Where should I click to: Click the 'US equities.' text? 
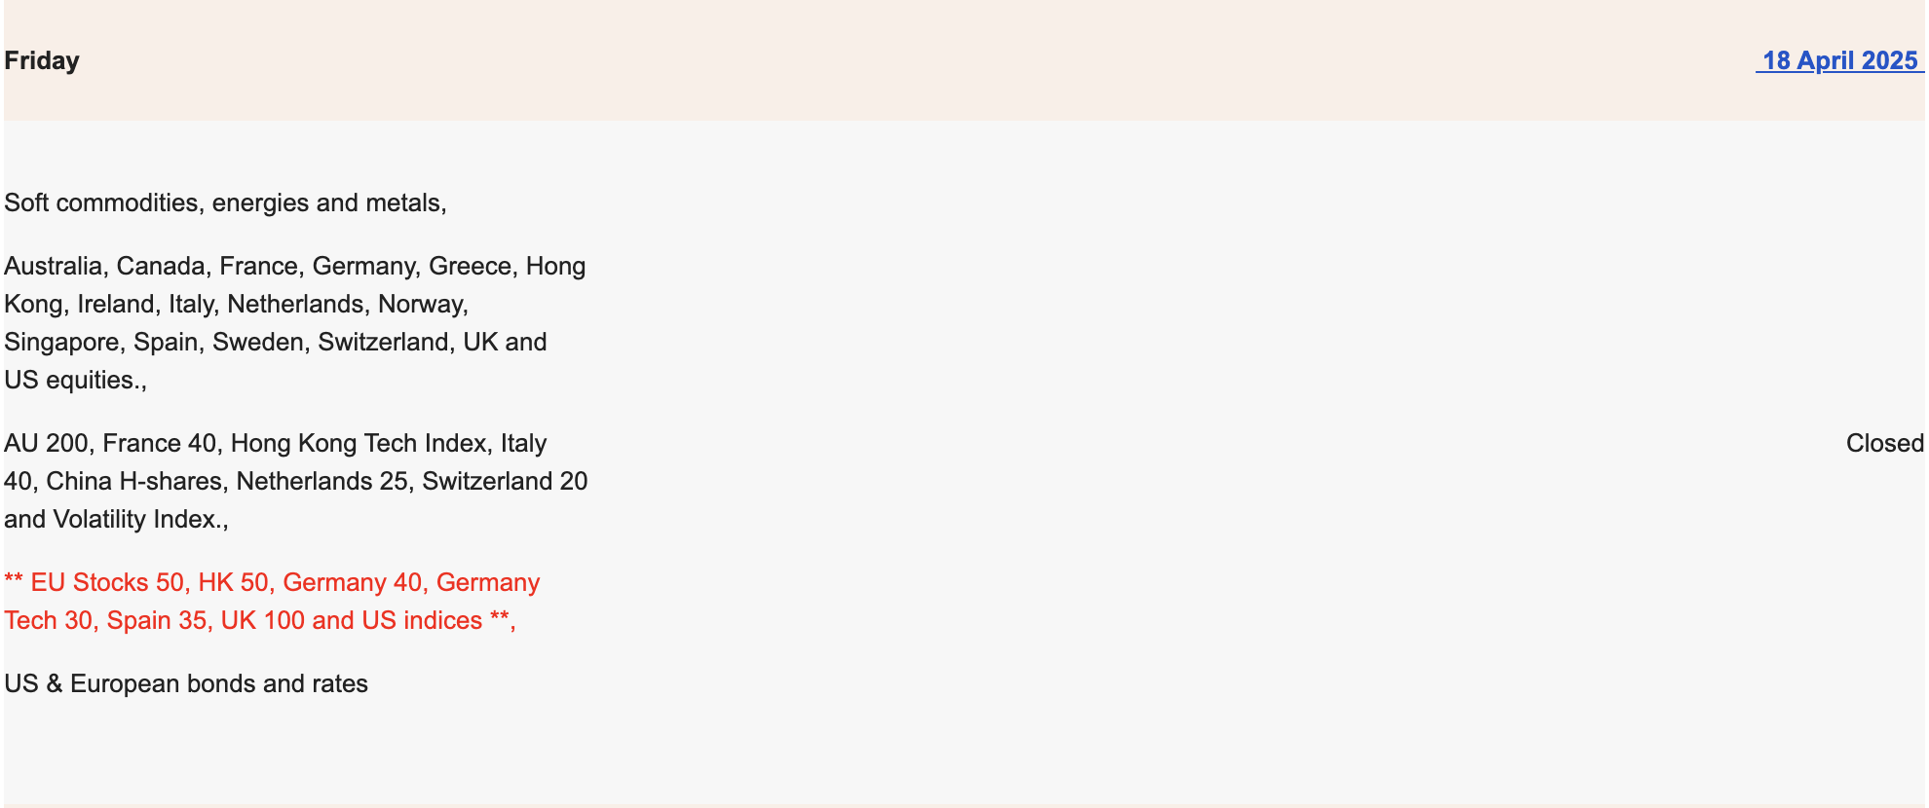[72, 380]
